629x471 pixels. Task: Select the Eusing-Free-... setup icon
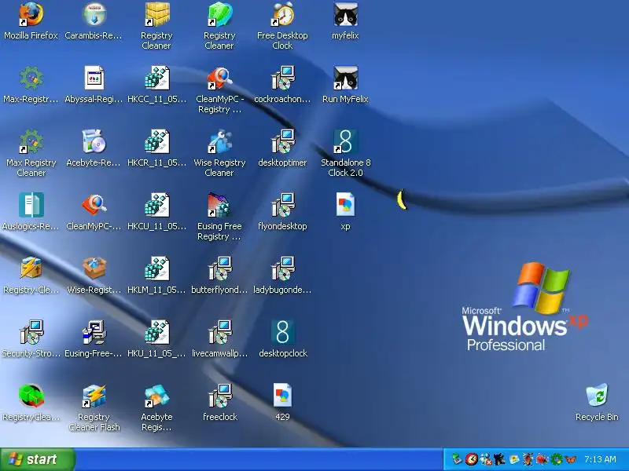coord(94,332)
